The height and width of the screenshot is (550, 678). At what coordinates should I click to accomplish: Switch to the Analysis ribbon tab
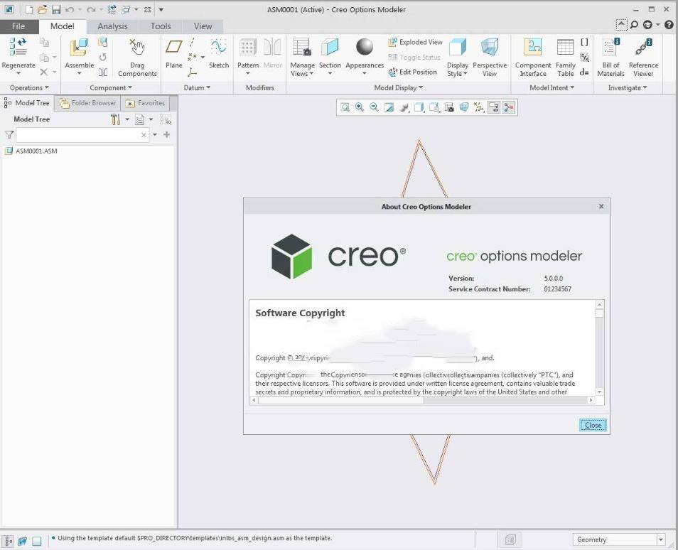[112, 26]
